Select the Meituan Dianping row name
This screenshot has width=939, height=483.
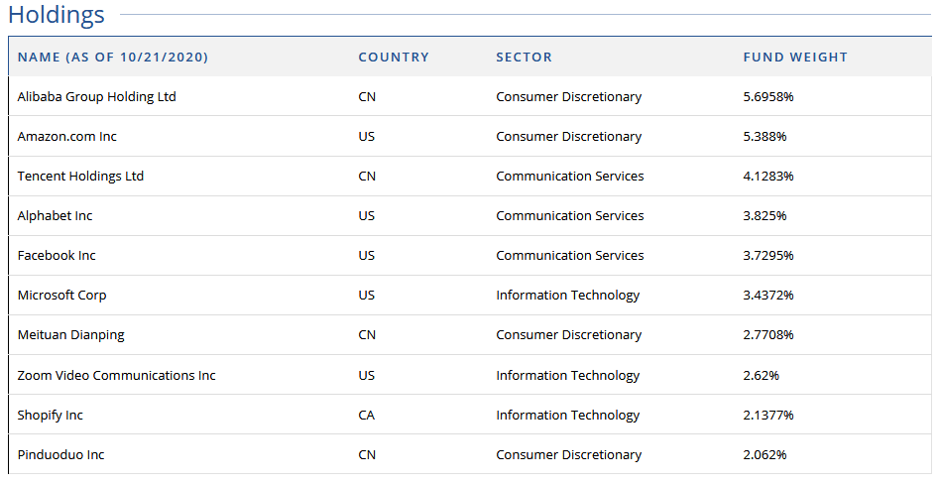point(70,335)
